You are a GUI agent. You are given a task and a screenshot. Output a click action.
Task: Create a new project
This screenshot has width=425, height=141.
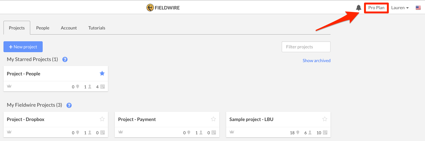(x=23, y=47)
